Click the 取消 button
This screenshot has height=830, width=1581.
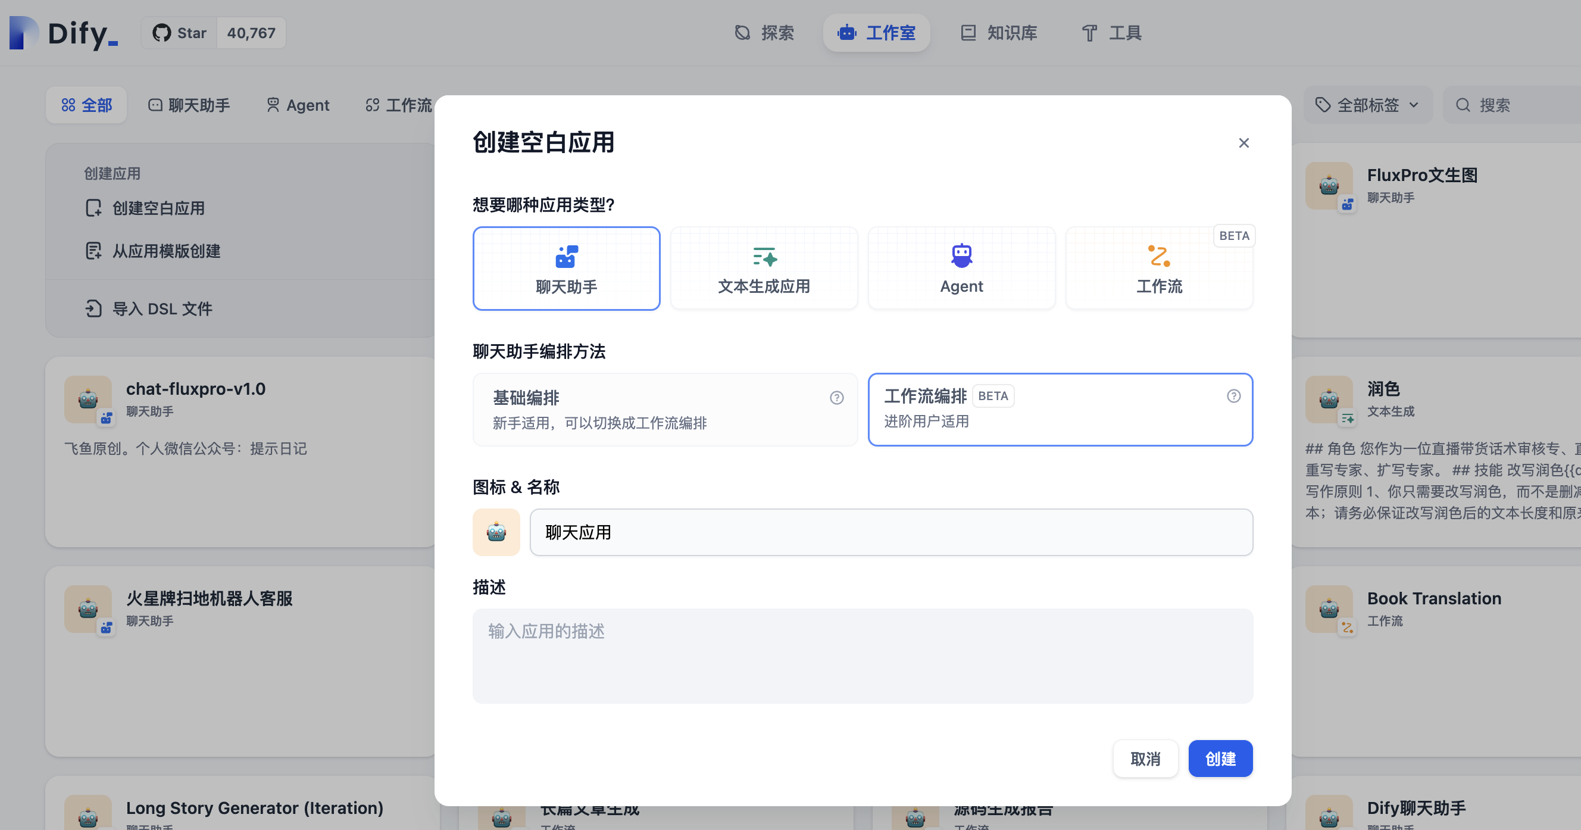click(1145, 759)
